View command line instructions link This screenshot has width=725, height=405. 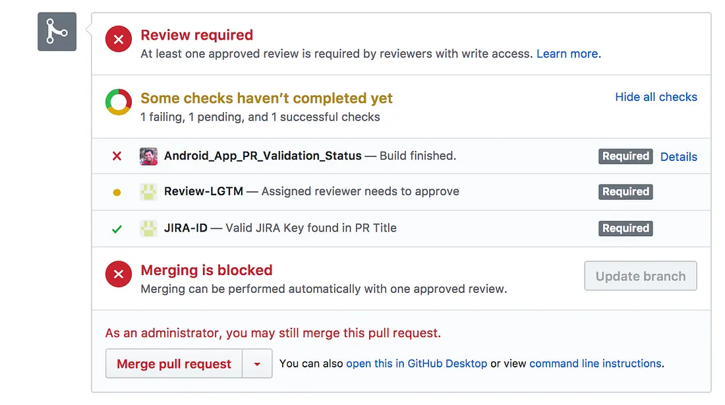(x=595, y=364)
